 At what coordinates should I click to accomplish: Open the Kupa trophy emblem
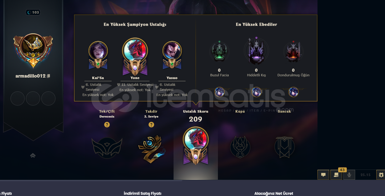tap(240, 147)
